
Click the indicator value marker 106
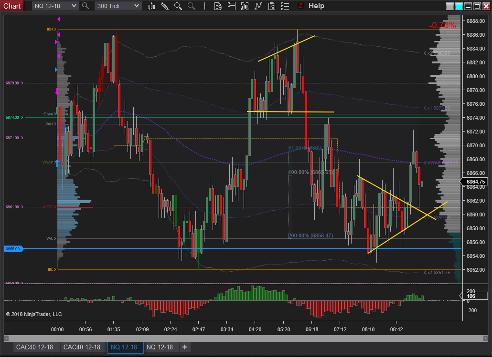tap(473, 296)
